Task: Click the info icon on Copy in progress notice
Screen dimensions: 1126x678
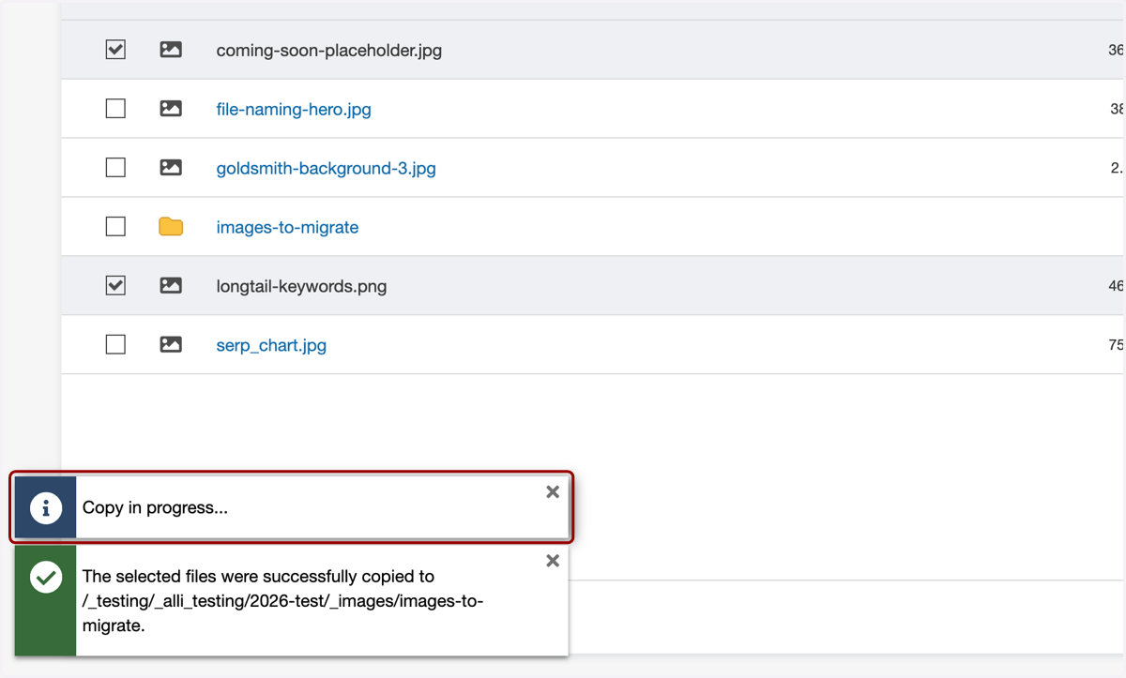Action: pos(45,507)
